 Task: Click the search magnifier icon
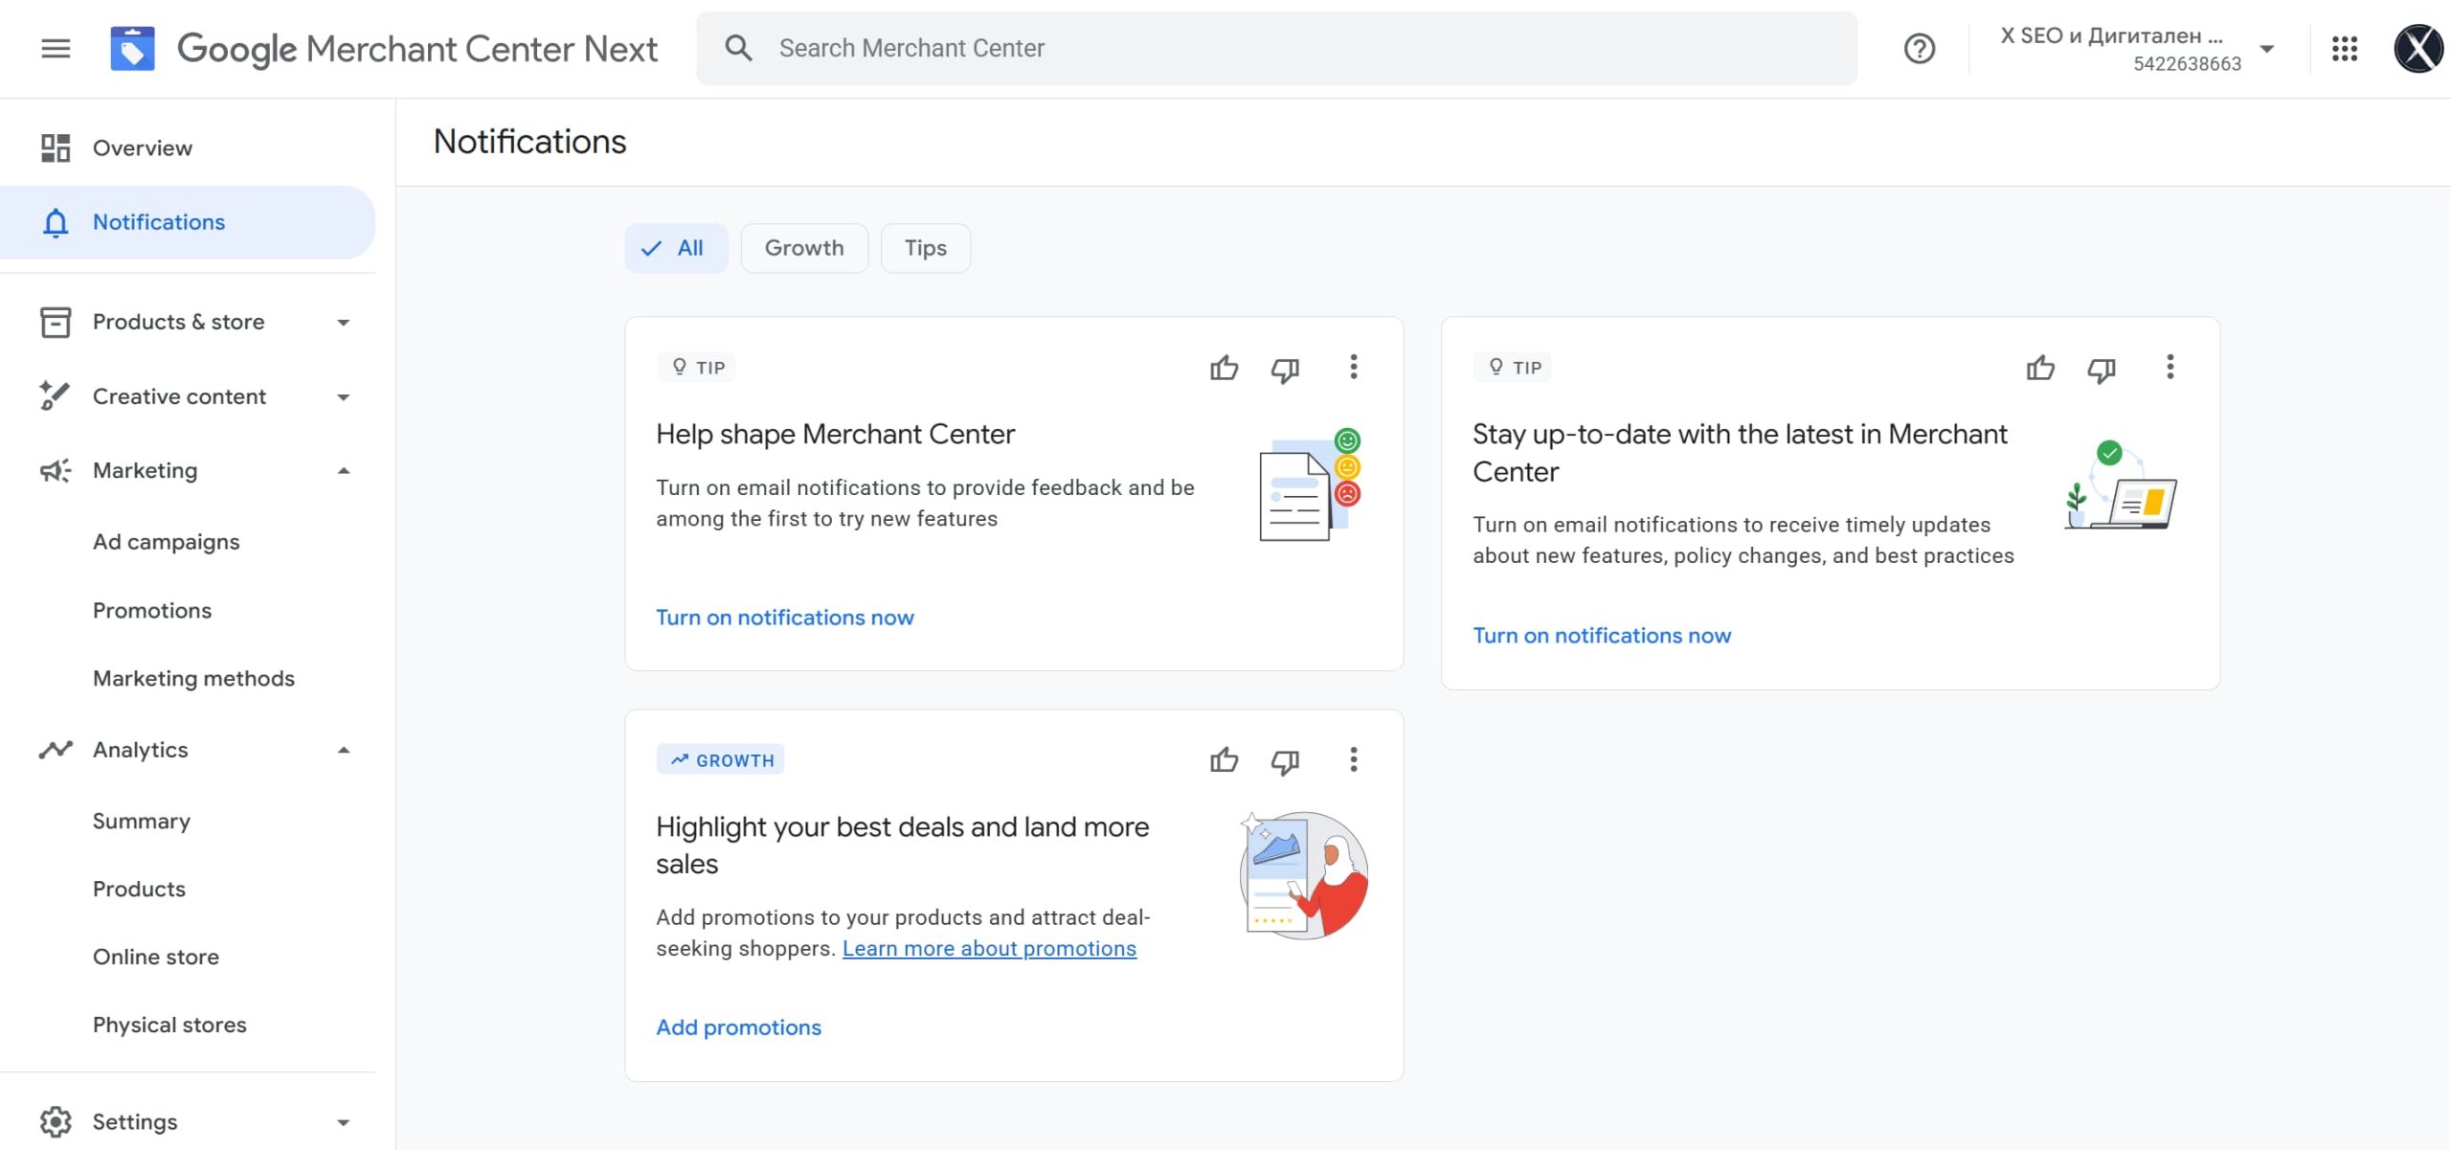(x=738, y=48)
